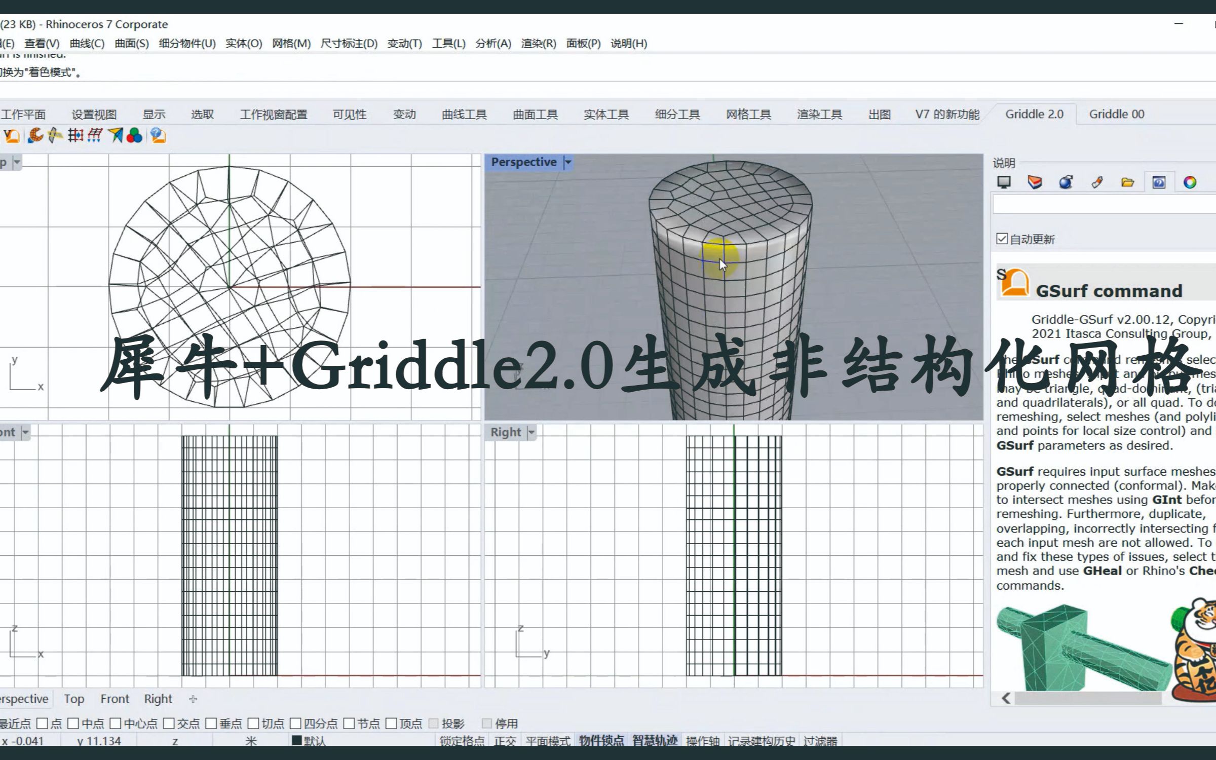Viewport: 1216px width, 760px height.
Task: Click the GSurf command logo icon
Action: click(x=1015, y=283)
